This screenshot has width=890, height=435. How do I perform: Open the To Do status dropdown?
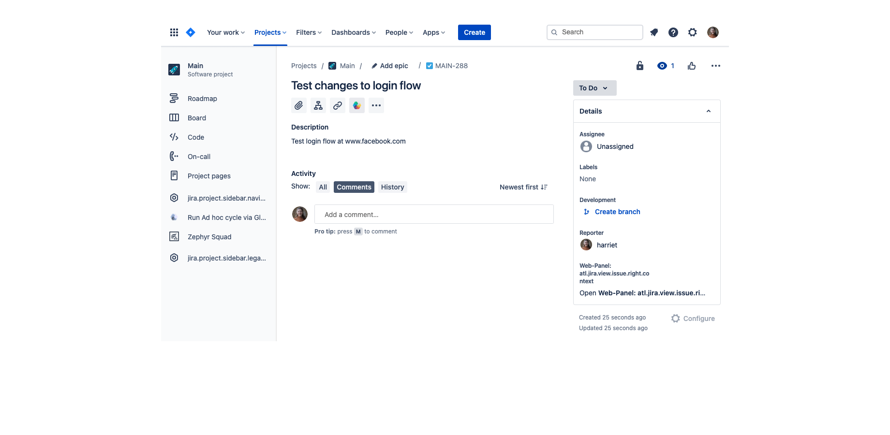pos(594,88)
